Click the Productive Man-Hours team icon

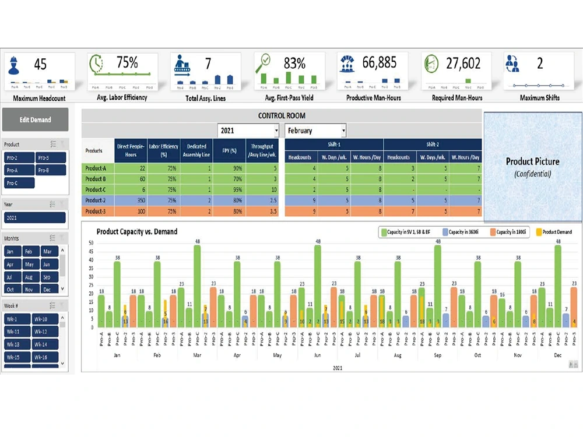[347, 64]
